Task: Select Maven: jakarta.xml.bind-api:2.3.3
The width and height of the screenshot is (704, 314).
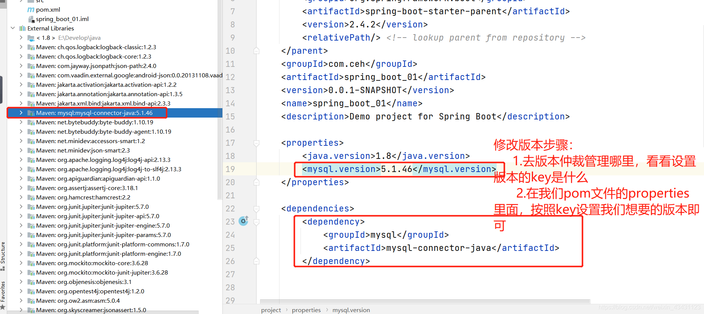Action: [x=103, y=104]
